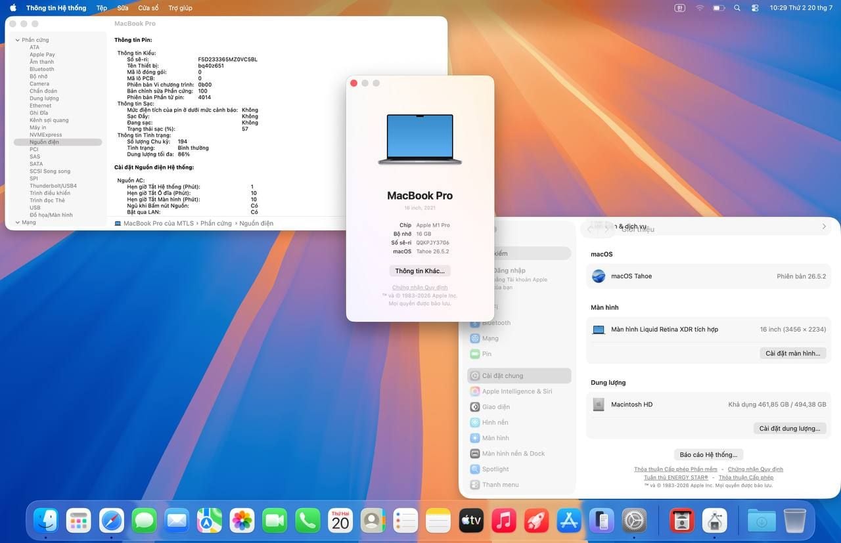Launch the Apple TV app from the Dock

471,521
